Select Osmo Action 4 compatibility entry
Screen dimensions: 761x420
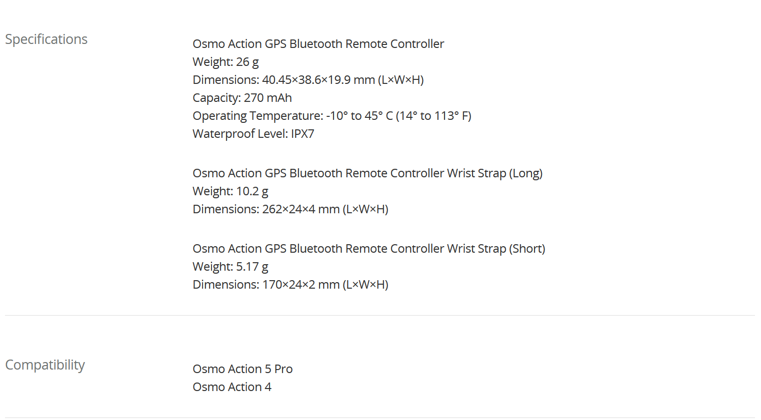click(232, 387)
